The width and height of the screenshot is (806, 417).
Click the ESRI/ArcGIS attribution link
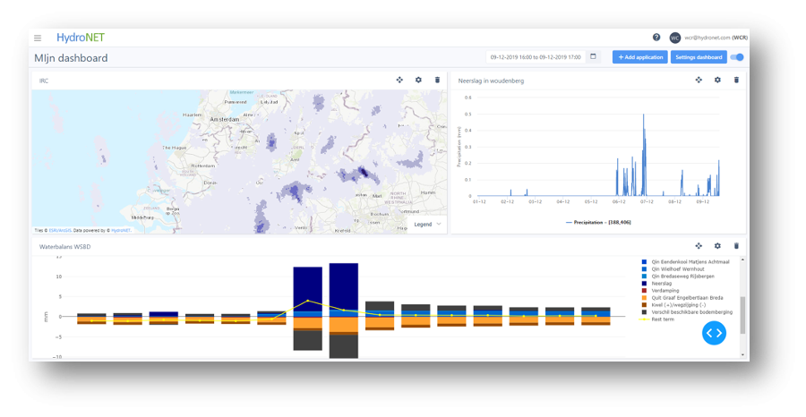60,231
